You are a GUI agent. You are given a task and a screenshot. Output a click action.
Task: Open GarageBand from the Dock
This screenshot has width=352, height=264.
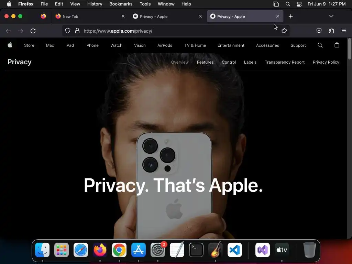coord(216,250)
